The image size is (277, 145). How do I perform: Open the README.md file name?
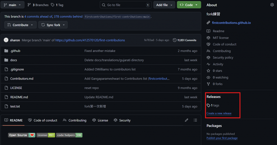(19, 97)
